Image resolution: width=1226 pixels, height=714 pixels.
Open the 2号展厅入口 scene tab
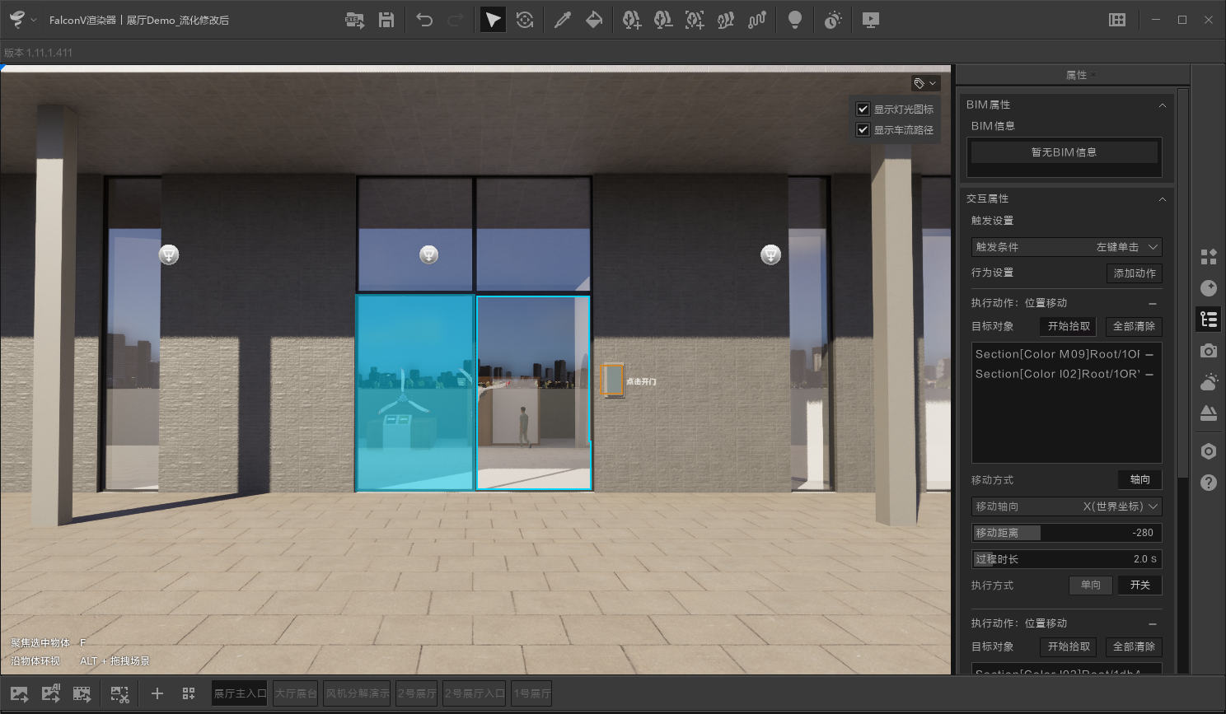click(475, 693)
